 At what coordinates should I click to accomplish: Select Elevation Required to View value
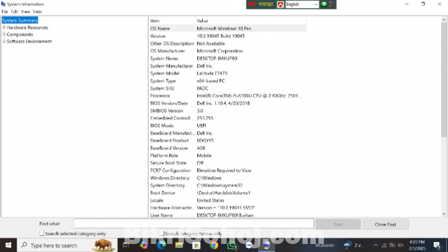pos(224,170)
